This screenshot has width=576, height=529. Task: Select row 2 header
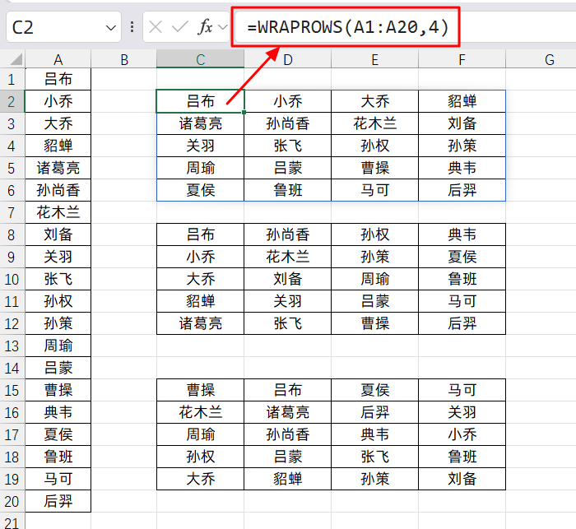tap(12, 101)
